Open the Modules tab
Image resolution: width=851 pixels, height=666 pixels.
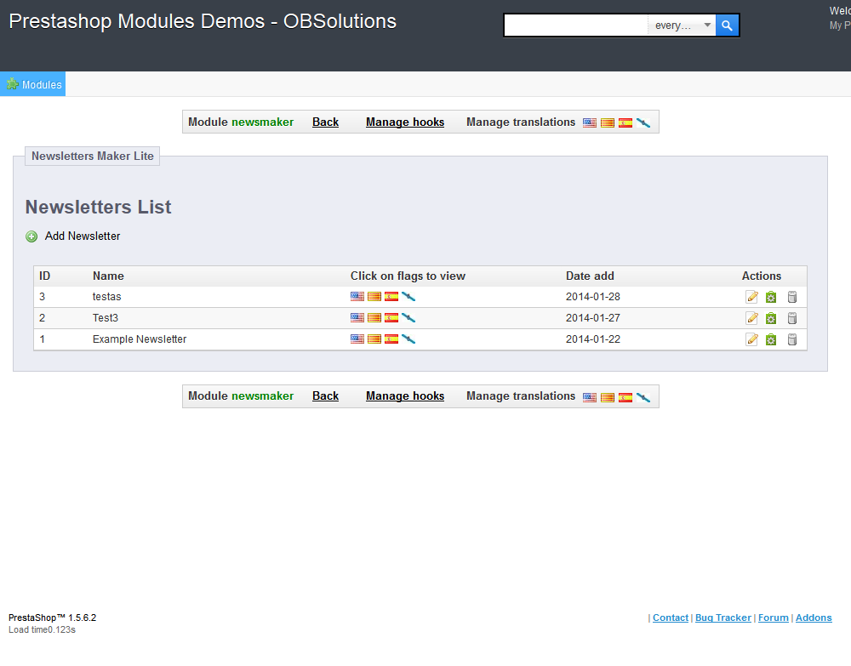tap(33, 84)
